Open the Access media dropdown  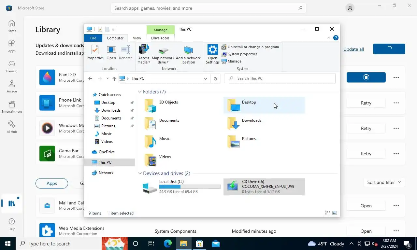143,55
